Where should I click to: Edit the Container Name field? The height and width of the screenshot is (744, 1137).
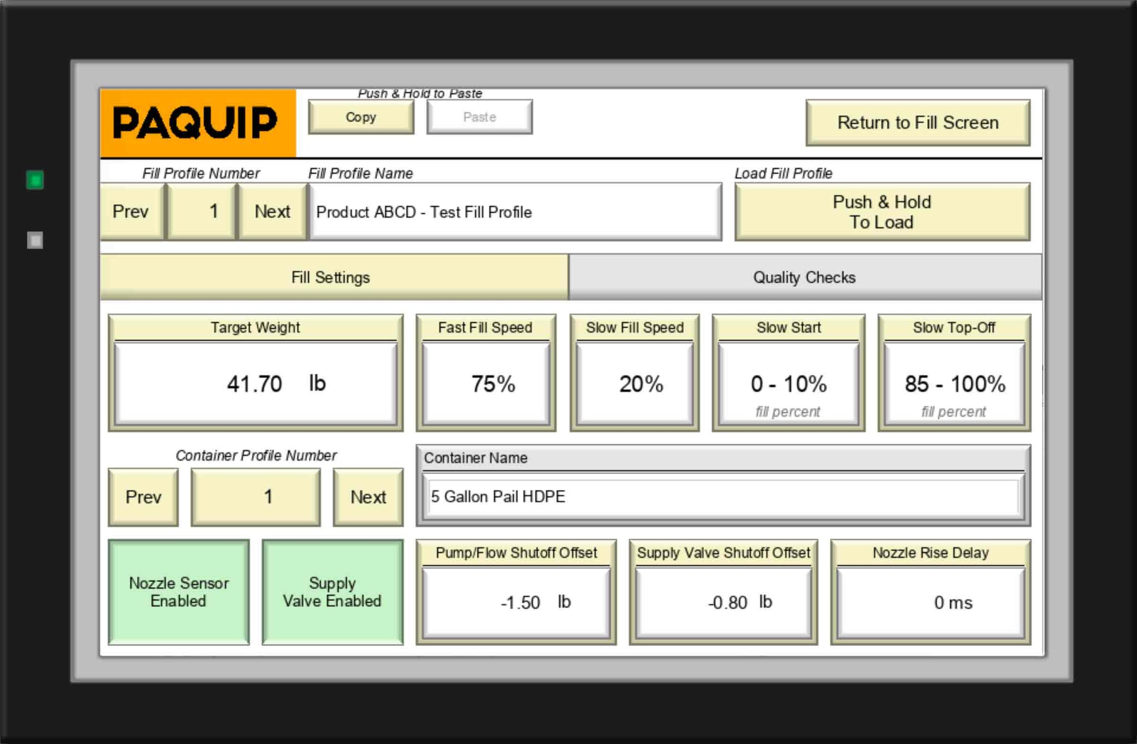pos(722,497)
